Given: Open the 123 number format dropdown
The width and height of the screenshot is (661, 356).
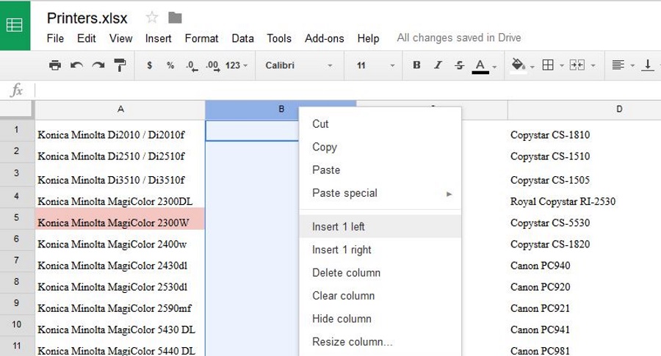Looking at the screenshot, I should [x=236, y=65].
